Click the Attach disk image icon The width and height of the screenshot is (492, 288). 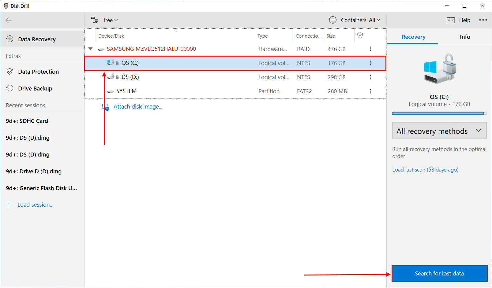click(x=105, y=107)
